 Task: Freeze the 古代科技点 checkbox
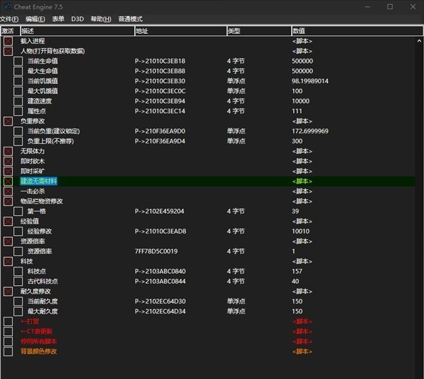(x=18, y=281)
